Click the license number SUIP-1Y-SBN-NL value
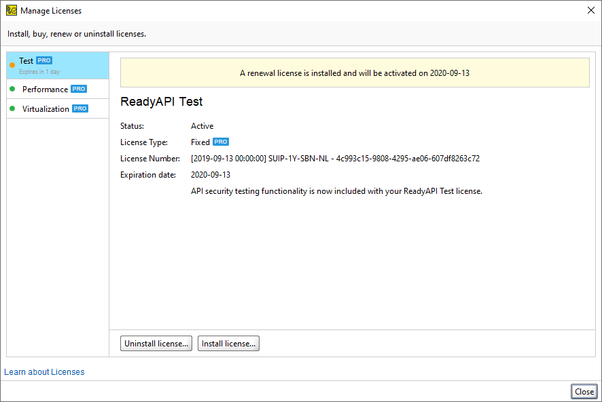This screenshot has height=402, width=602. pos(335,158)
